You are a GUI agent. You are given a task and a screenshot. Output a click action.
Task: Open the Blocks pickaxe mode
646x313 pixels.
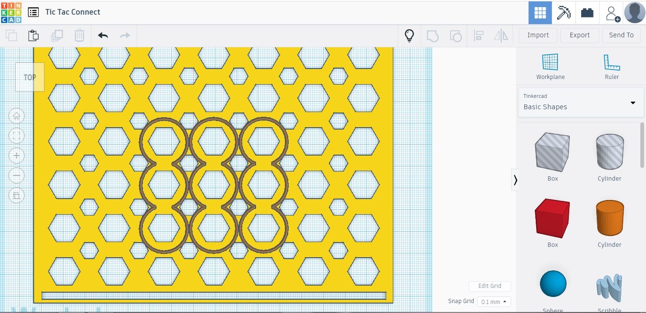pyautogui.click(x=564, y=13)
